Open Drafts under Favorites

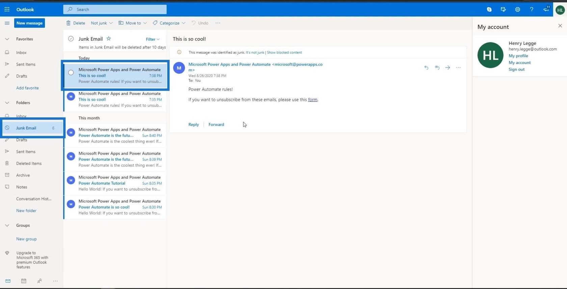(22, 76)
